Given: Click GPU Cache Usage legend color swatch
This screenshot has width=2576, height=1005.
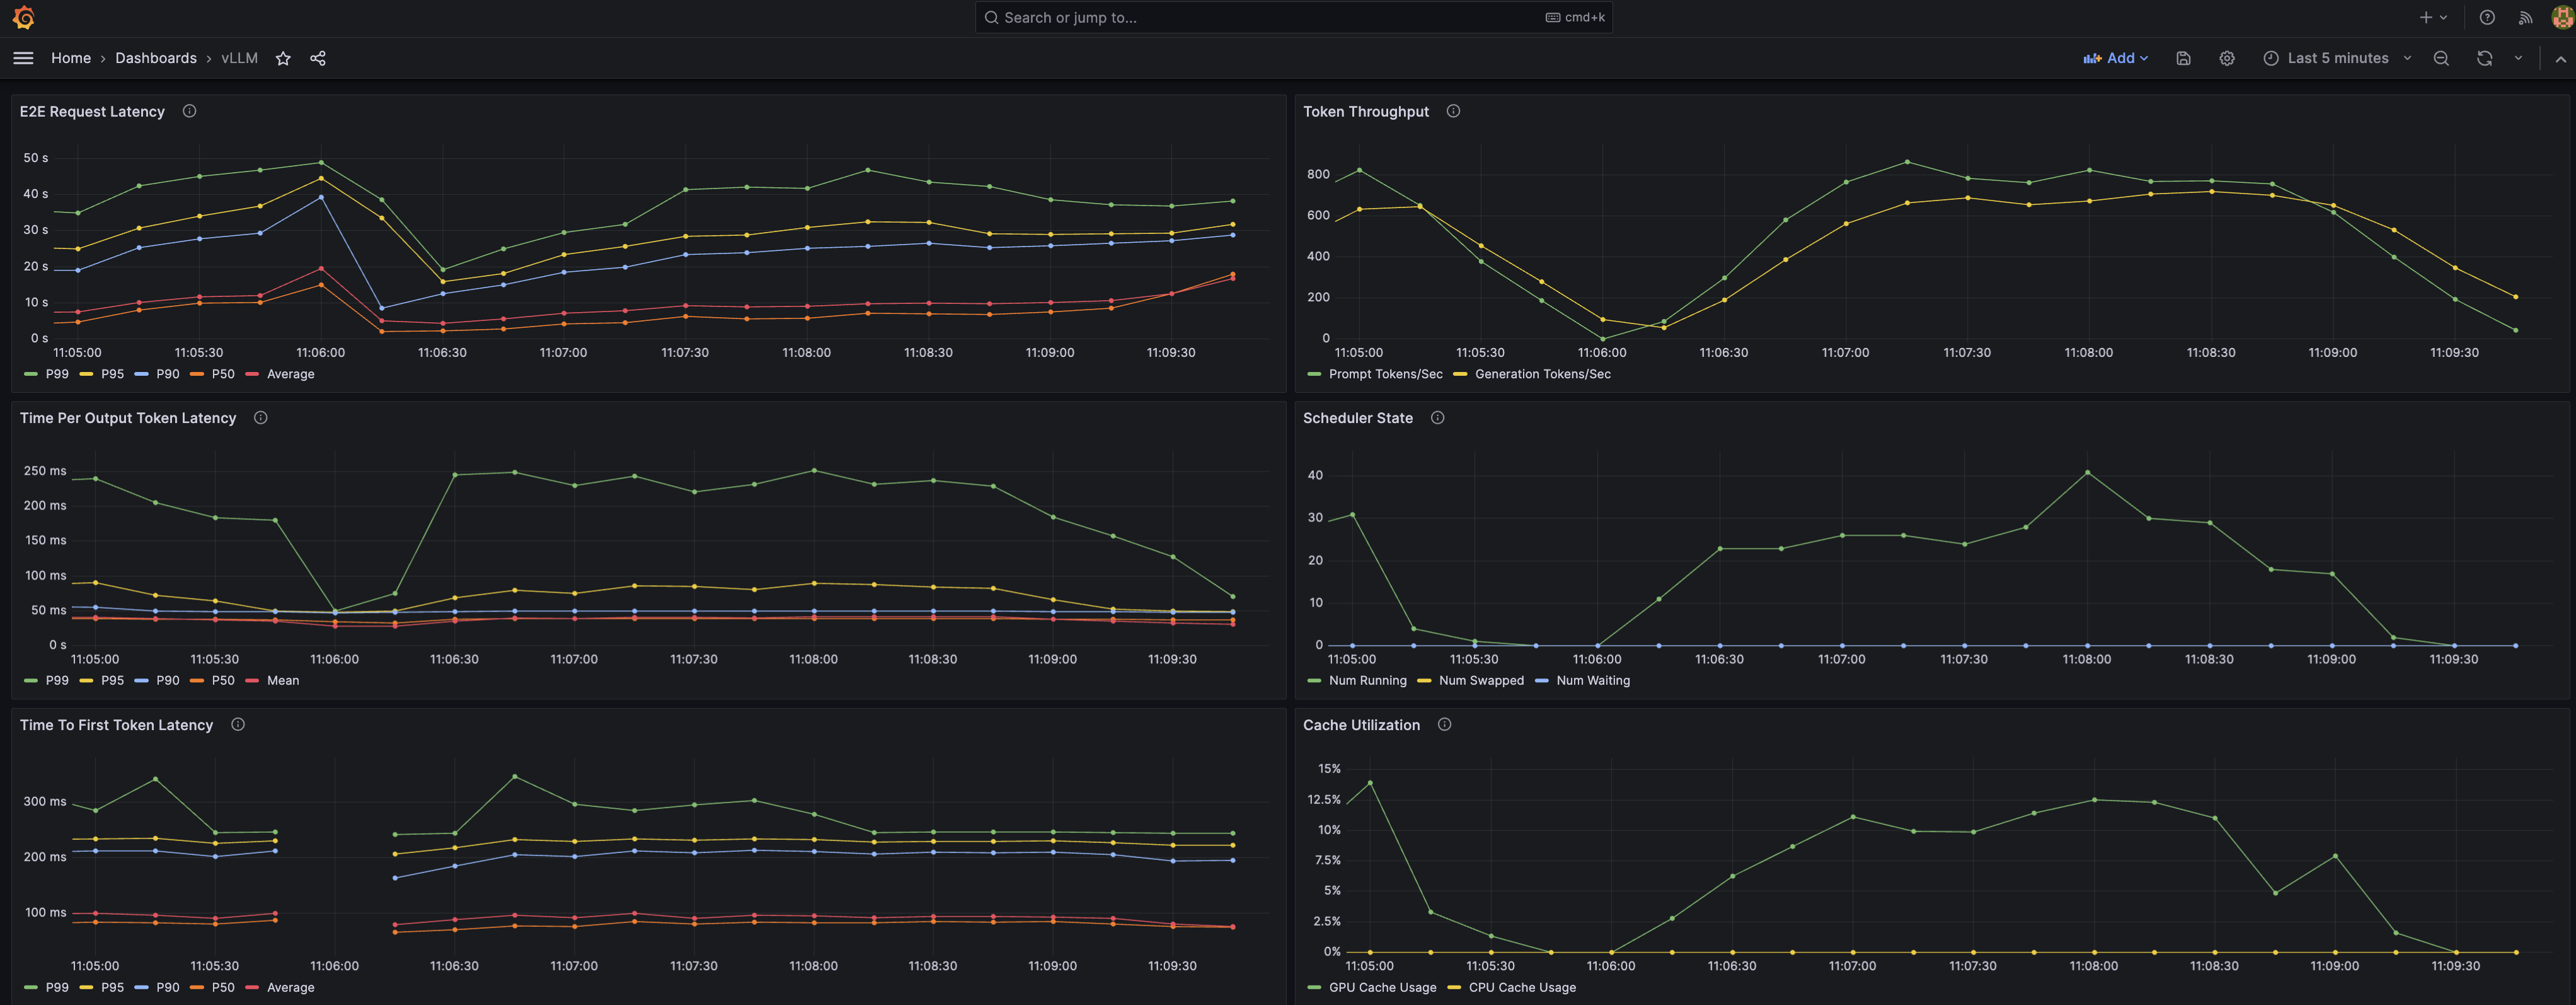Looking at the screenshot, I should [x=1314, y=988].
